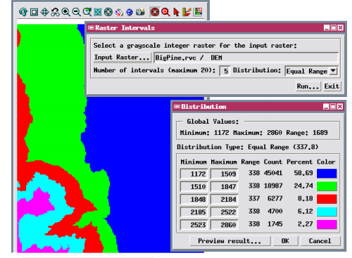
Task: Click the minimum field showing 2523
Action: pyautogui.click(x=194, y=225)
